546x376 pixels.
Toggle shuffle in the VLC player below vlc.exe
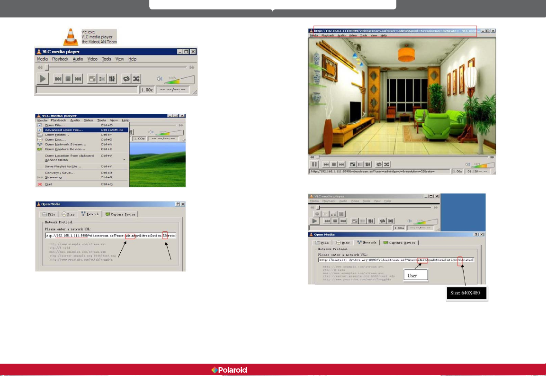[x=136, y=79]
